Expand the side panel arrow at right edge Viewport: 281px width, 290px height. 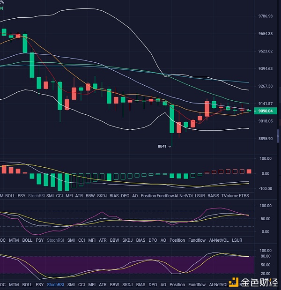tap(278, 136)
